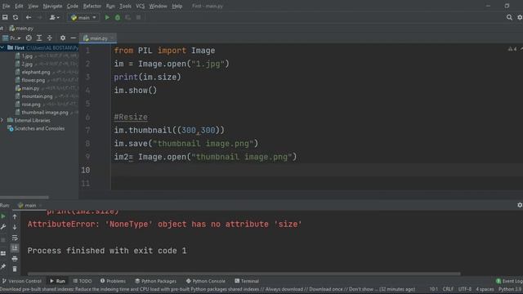
Task: Click Select Opened File target icon
Action: pos(29,38)
